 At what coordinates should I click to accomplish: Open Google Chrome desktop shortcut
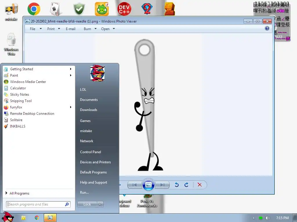click(34, 9)
